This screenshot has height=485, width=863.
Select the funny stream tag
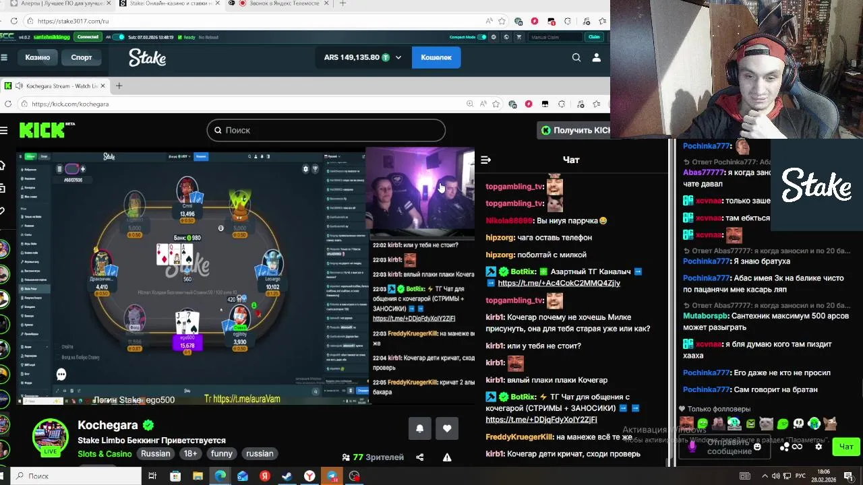pyautogui.click(x=221, y=454)
